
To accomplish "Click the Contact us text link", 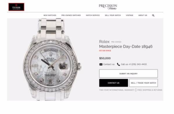I will pos(109,64).
